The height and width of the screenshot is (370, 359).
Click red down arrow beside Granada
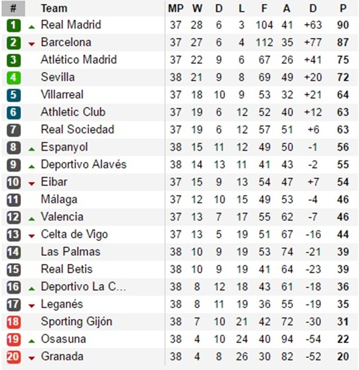tap(31, 358)
